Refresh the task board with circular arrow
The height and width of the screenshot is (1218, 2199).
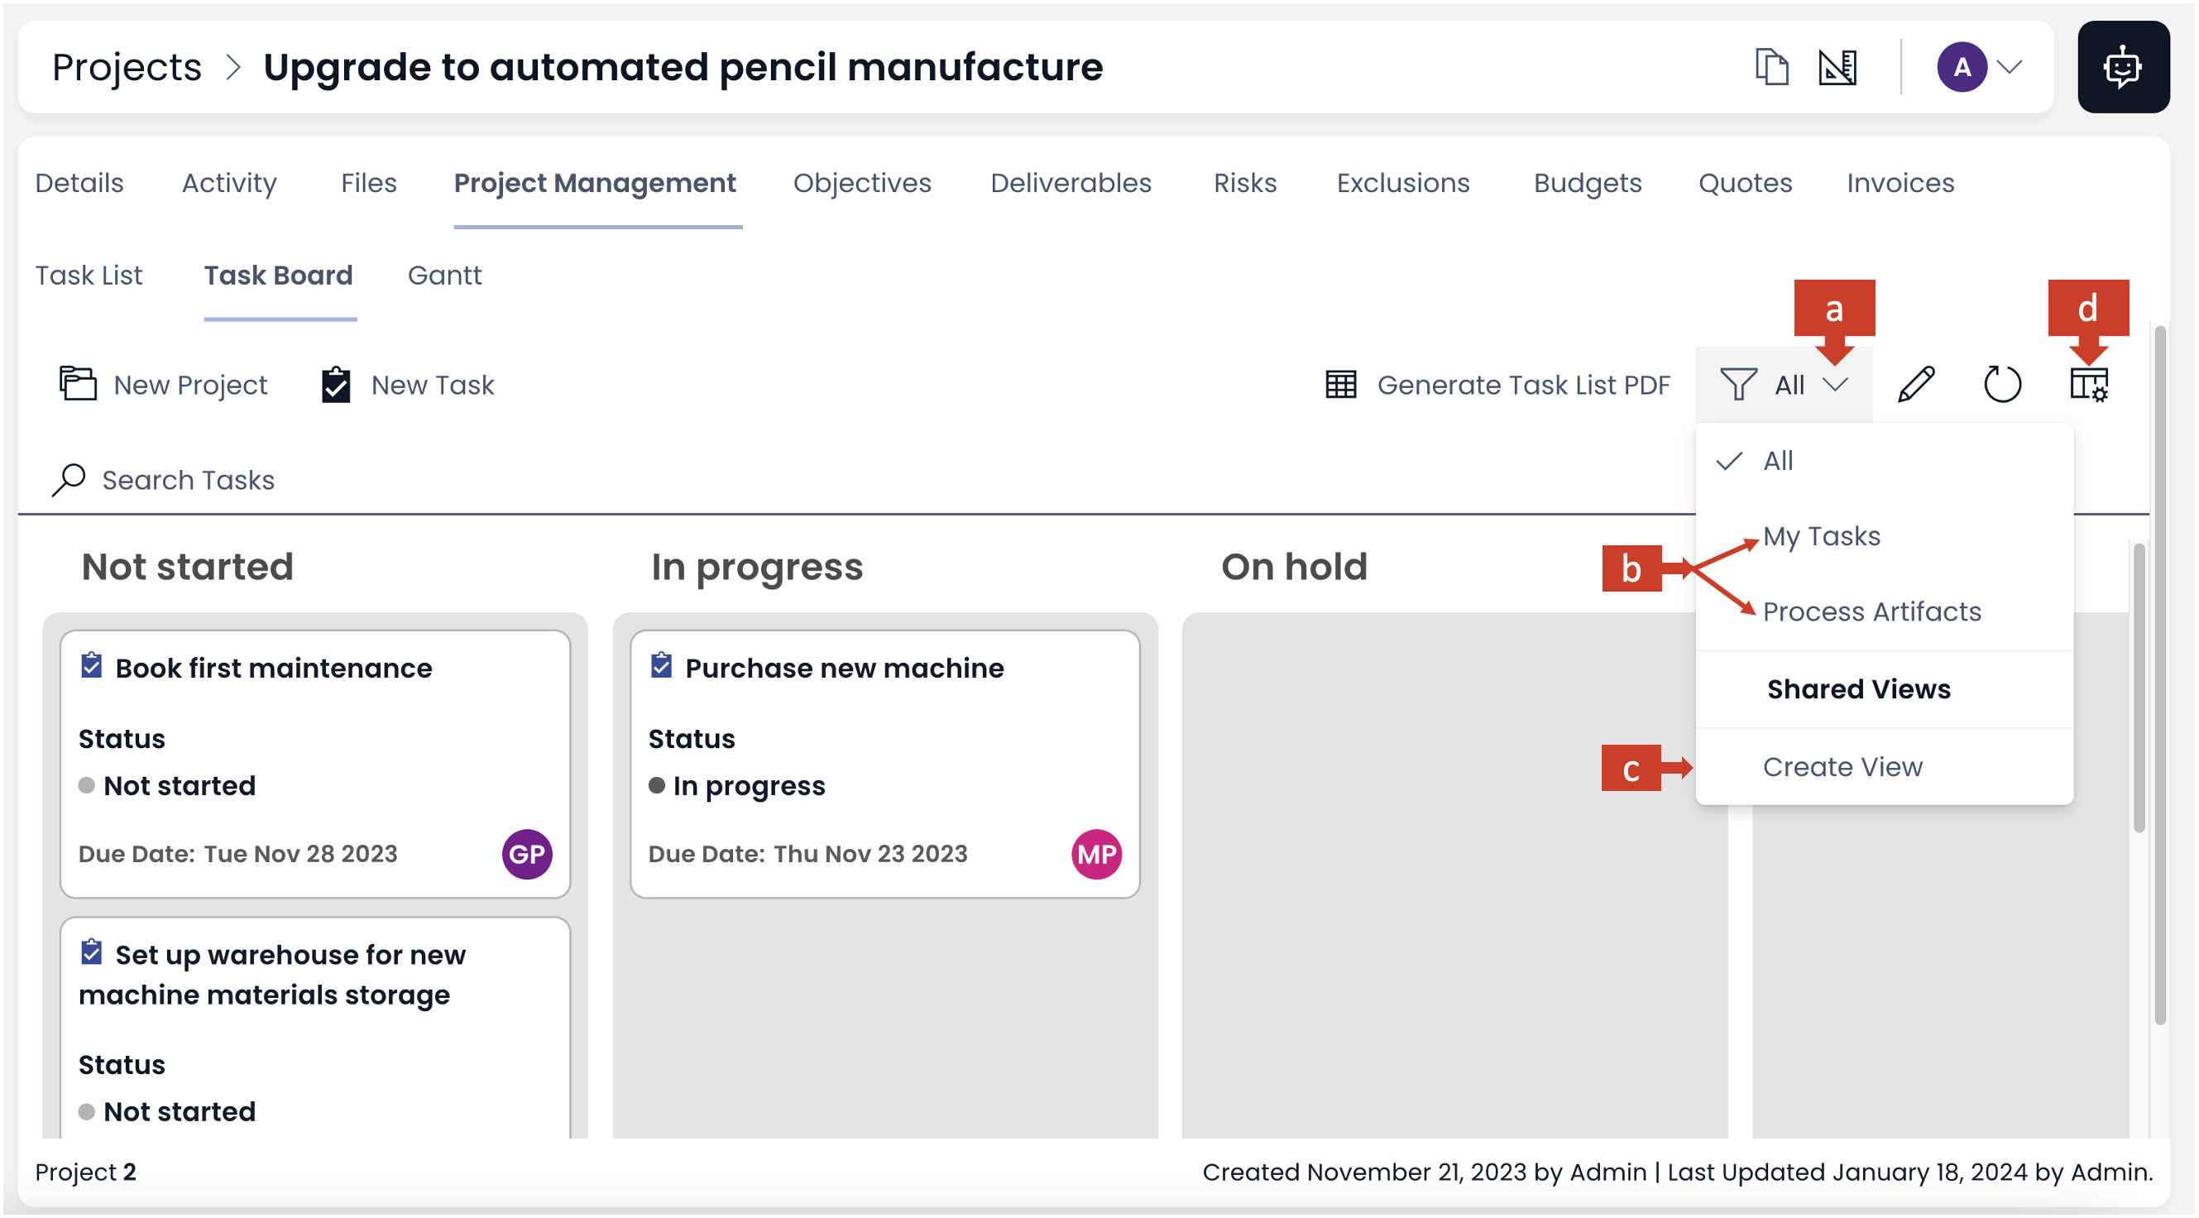(2001, 384)
